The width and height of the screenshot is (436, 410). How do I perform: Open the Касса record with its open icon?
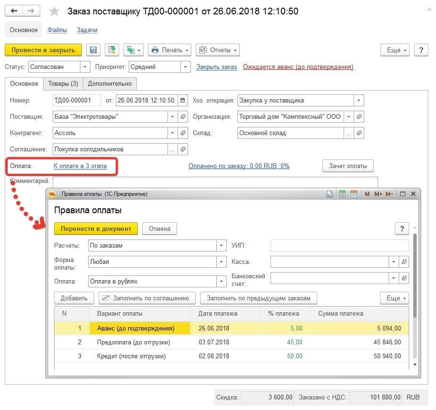(x=404, y=262)
